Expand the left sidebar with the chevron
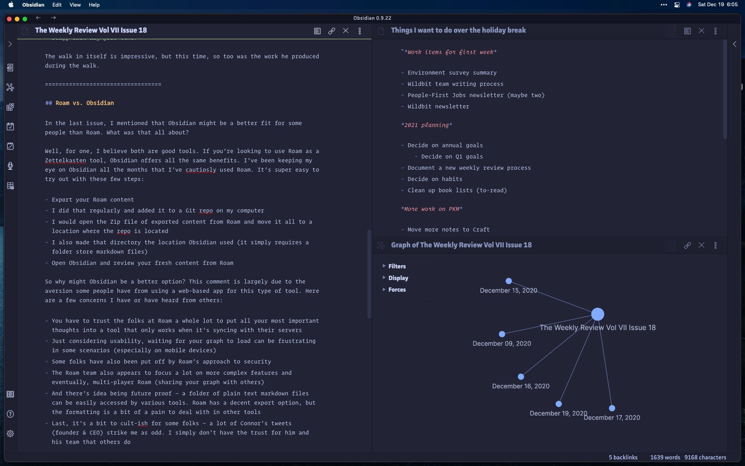 click(10, 44)
